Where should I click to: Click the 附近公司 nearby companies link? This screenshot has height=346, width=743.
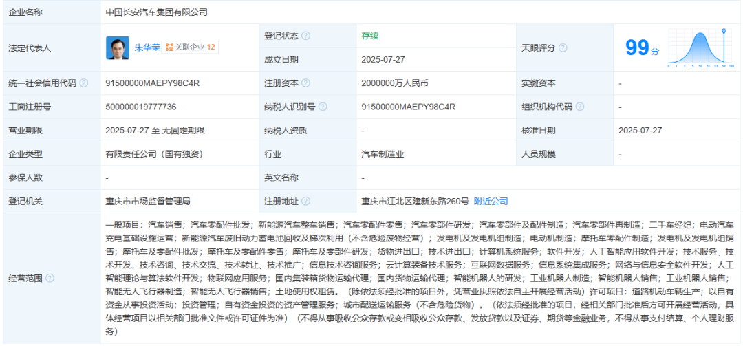491,202
